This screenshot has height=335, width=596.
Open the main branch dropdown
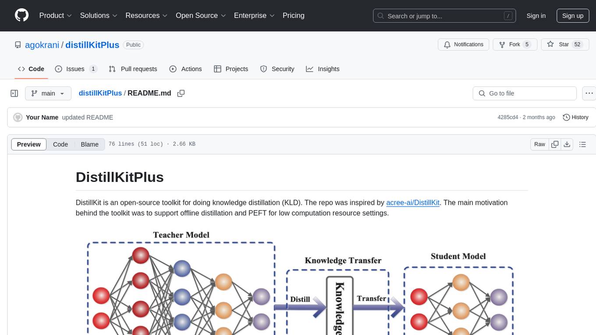click(x=48, y=93)
